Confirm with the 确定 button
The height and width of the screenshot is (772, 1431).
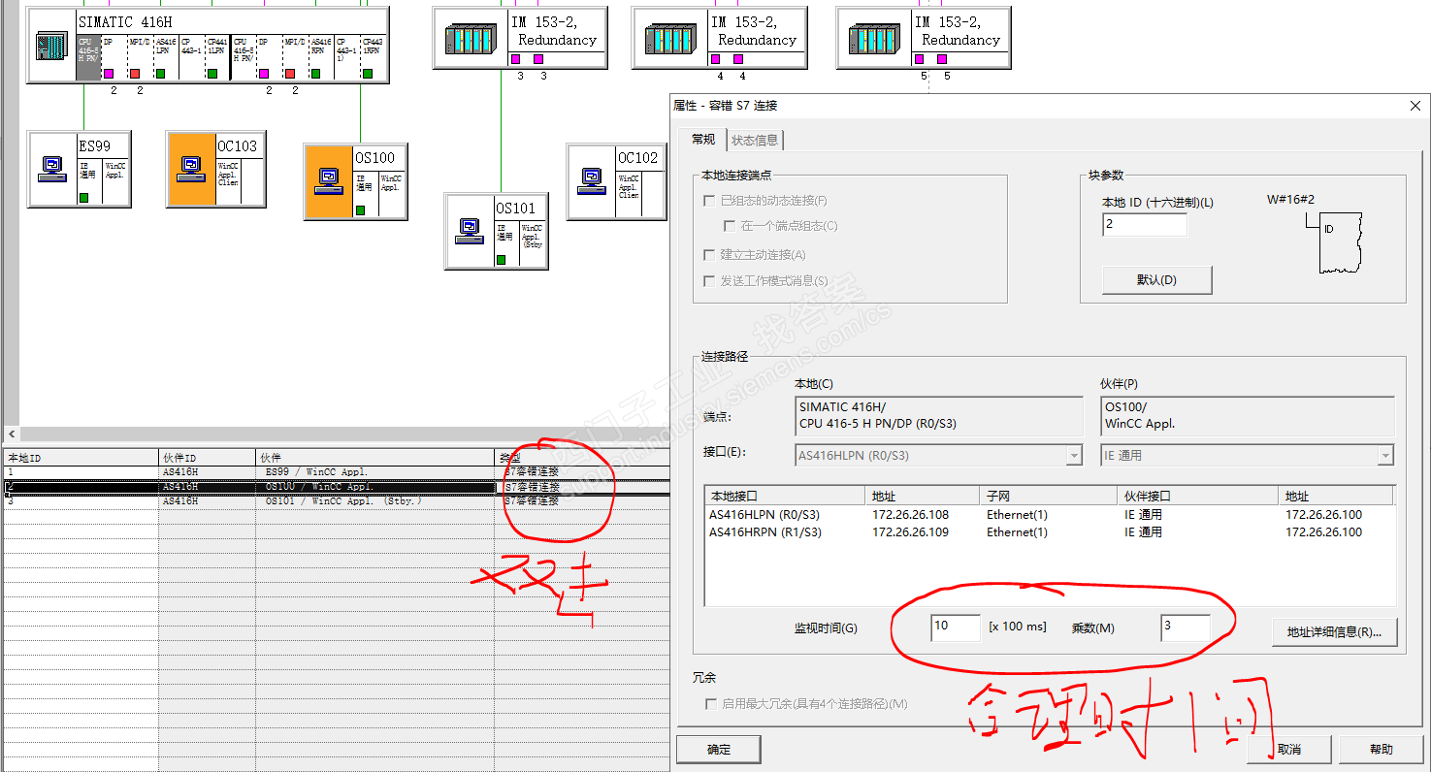pos(719,750)
